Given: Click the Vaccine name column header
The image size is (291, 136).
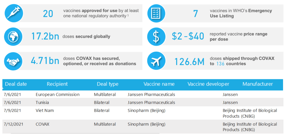Looking at the screenshot, I should tap(159, 84).
